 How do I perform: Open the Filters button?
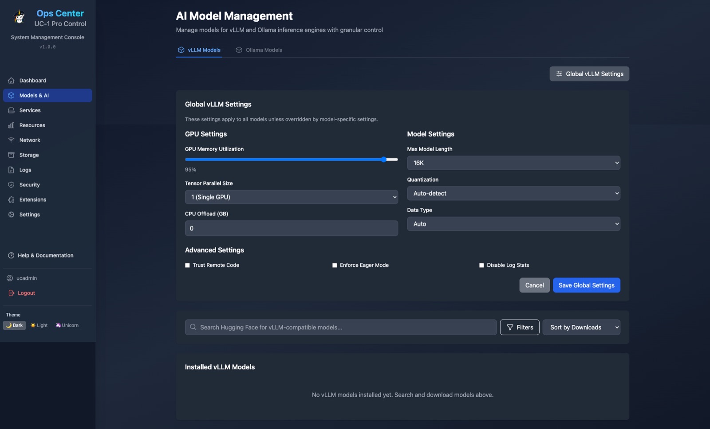coord(520,327)
